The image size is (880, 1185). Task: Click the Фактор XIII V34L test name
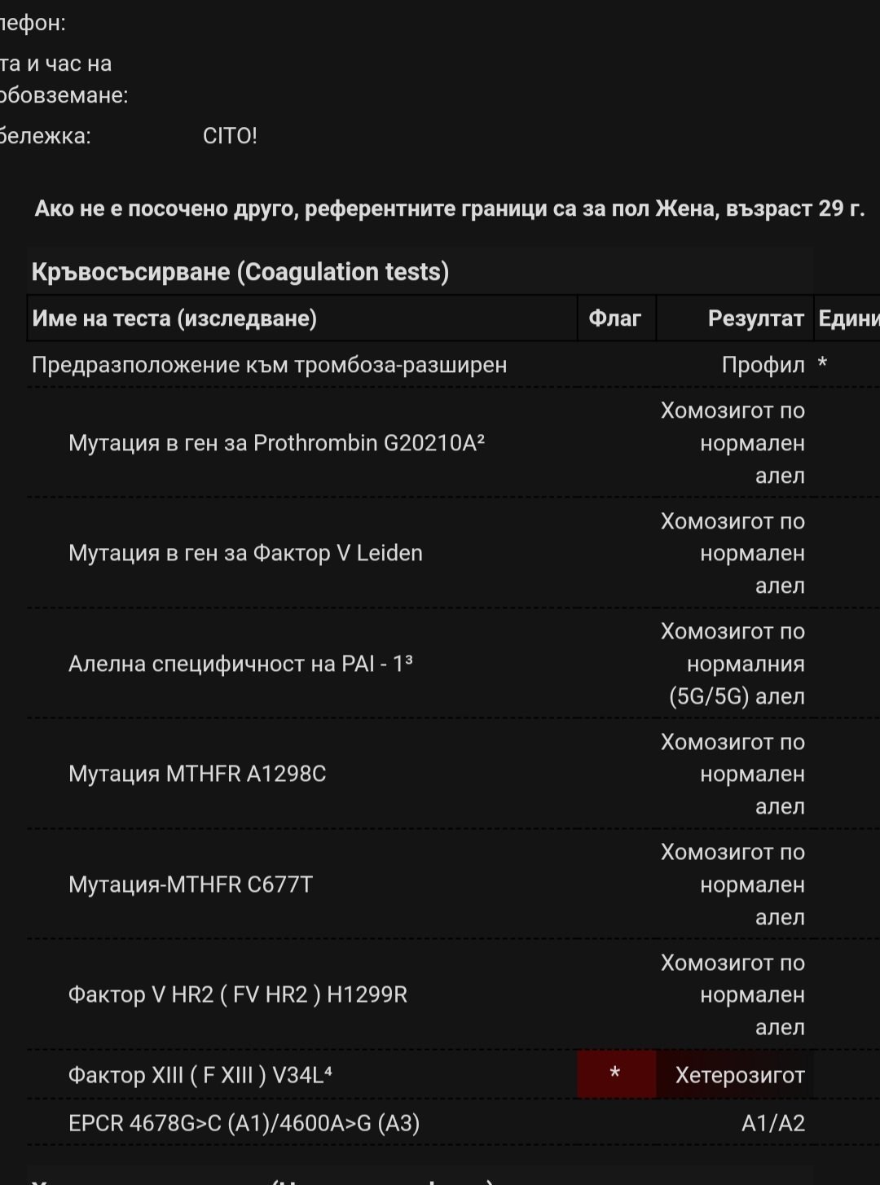click(x=200, y=1075)
